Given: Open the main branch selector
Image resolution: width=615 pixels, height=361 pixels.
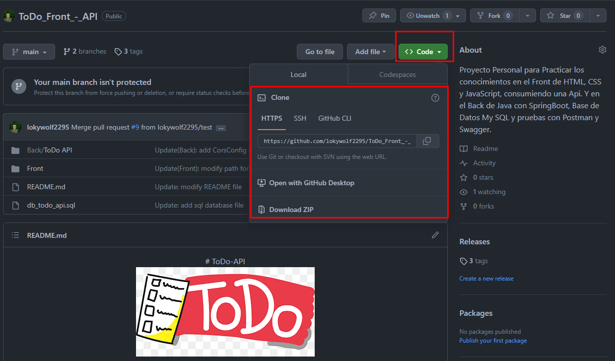Looking at the screenshot, I should (x=29, y=52).
